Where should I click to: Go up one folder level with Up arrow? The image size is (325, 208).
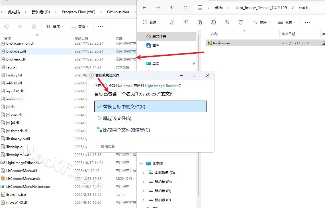(171, 8)
